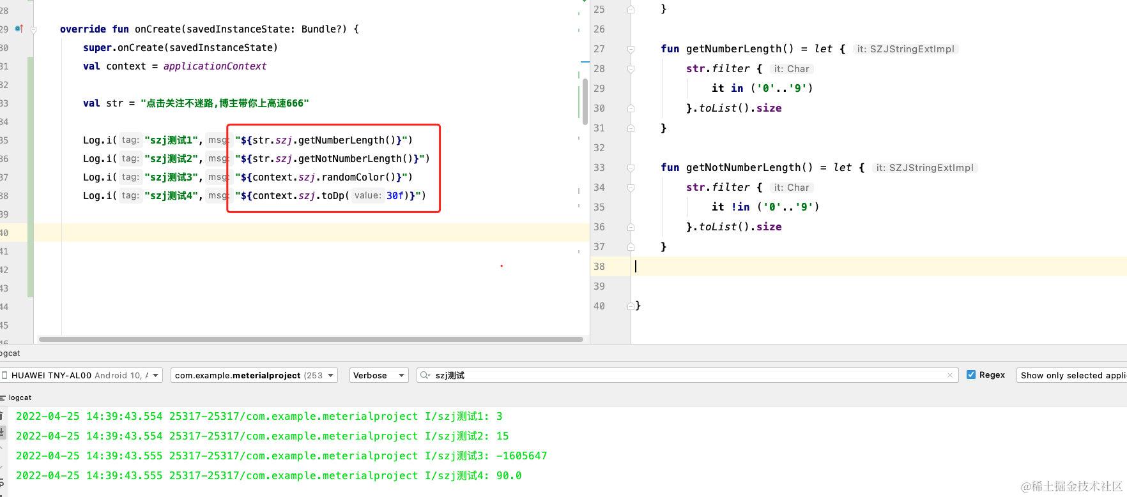Click the fold end marker at line 30
Viewport: 1127px width, 497px height.
click(x=631, y=108)
